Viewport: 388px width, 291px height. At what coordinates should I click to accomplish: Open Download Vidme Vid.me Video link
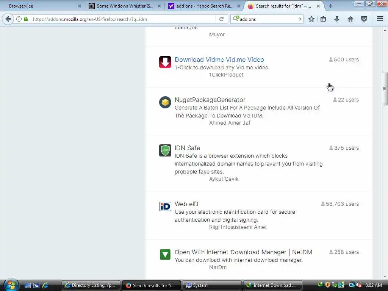pyautogui.click(x=219, y=59)
